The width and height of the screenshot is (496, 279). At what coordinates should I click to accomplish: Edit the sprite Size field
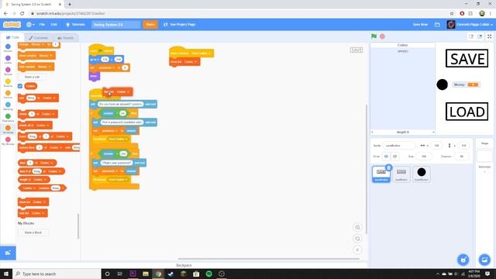424,157
